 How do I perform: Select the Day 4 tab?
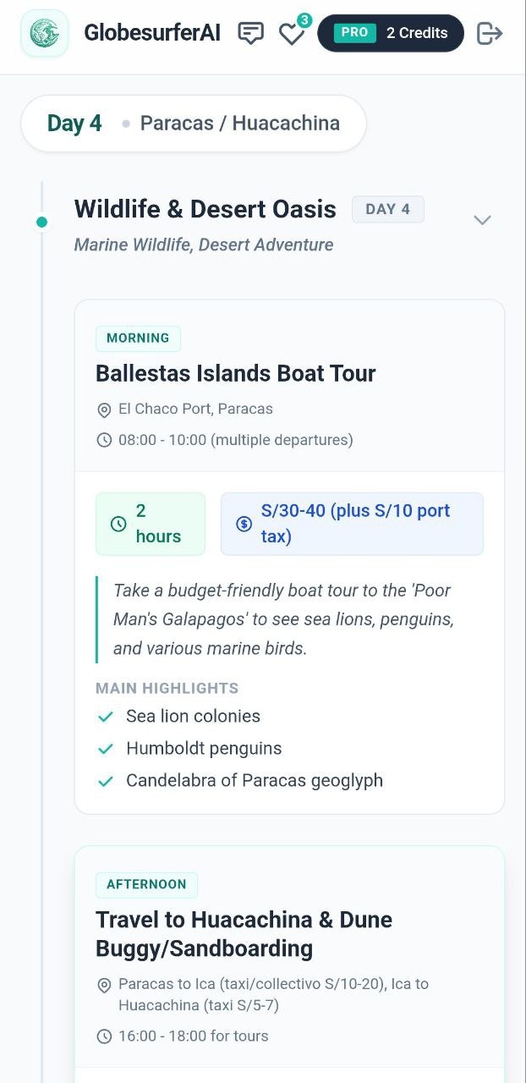74,123
